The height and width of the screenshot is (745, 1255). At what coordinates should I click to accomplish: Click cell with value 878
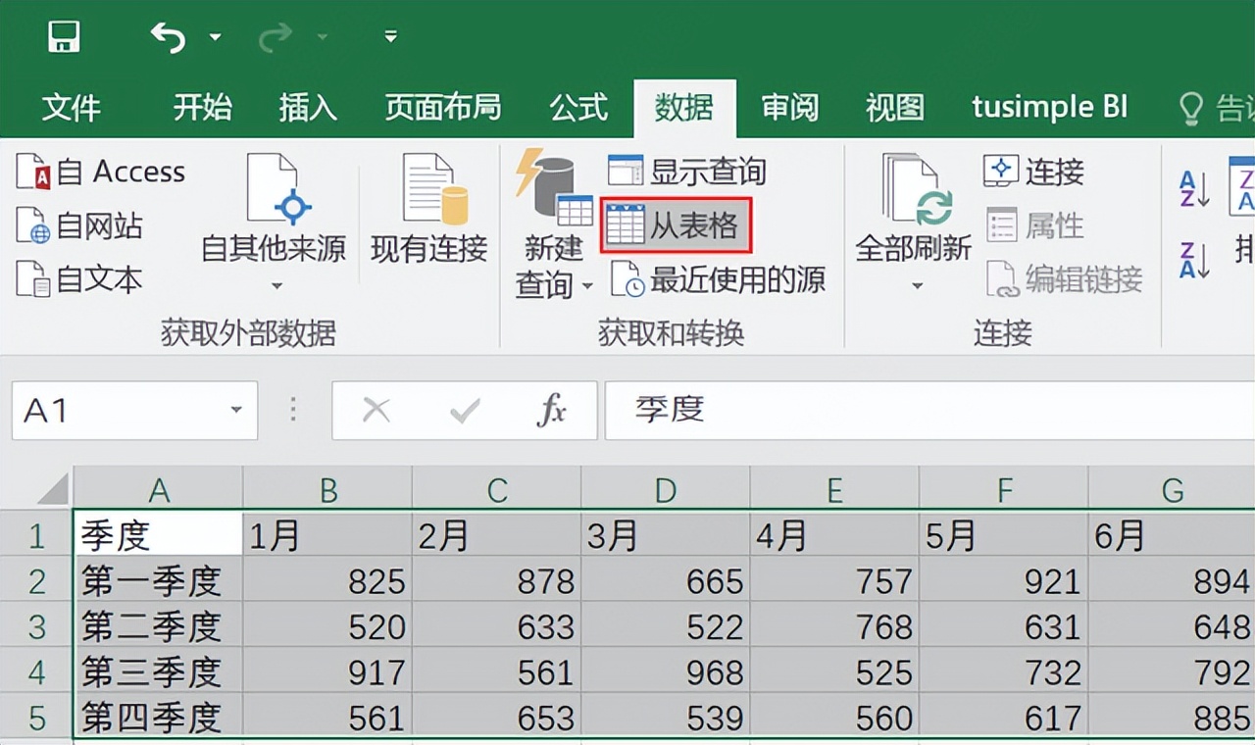(496, 581)
